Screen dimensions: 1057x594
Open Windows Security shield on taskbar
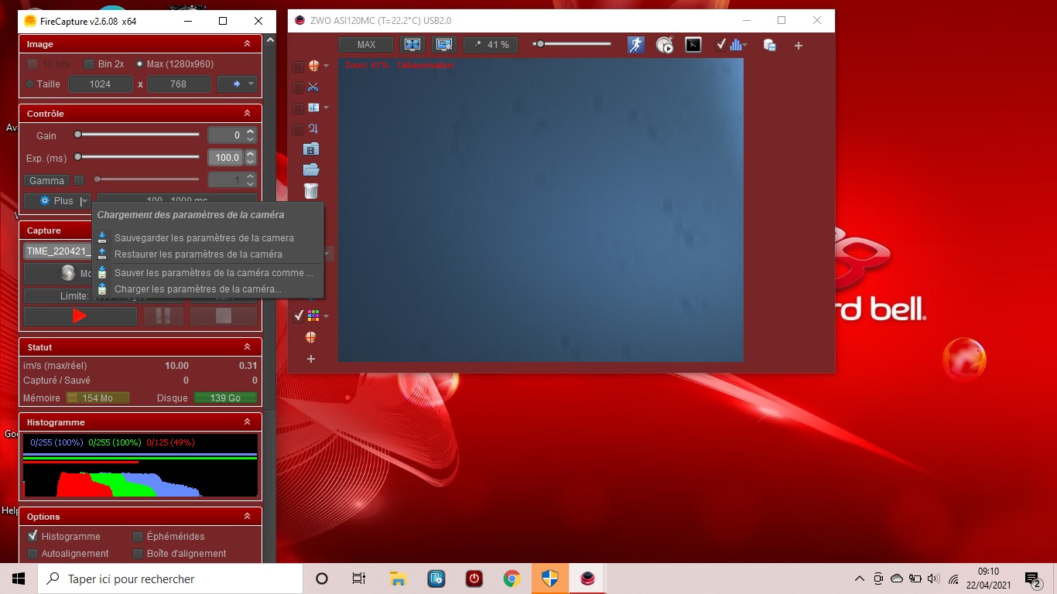(x=549, y=579)
